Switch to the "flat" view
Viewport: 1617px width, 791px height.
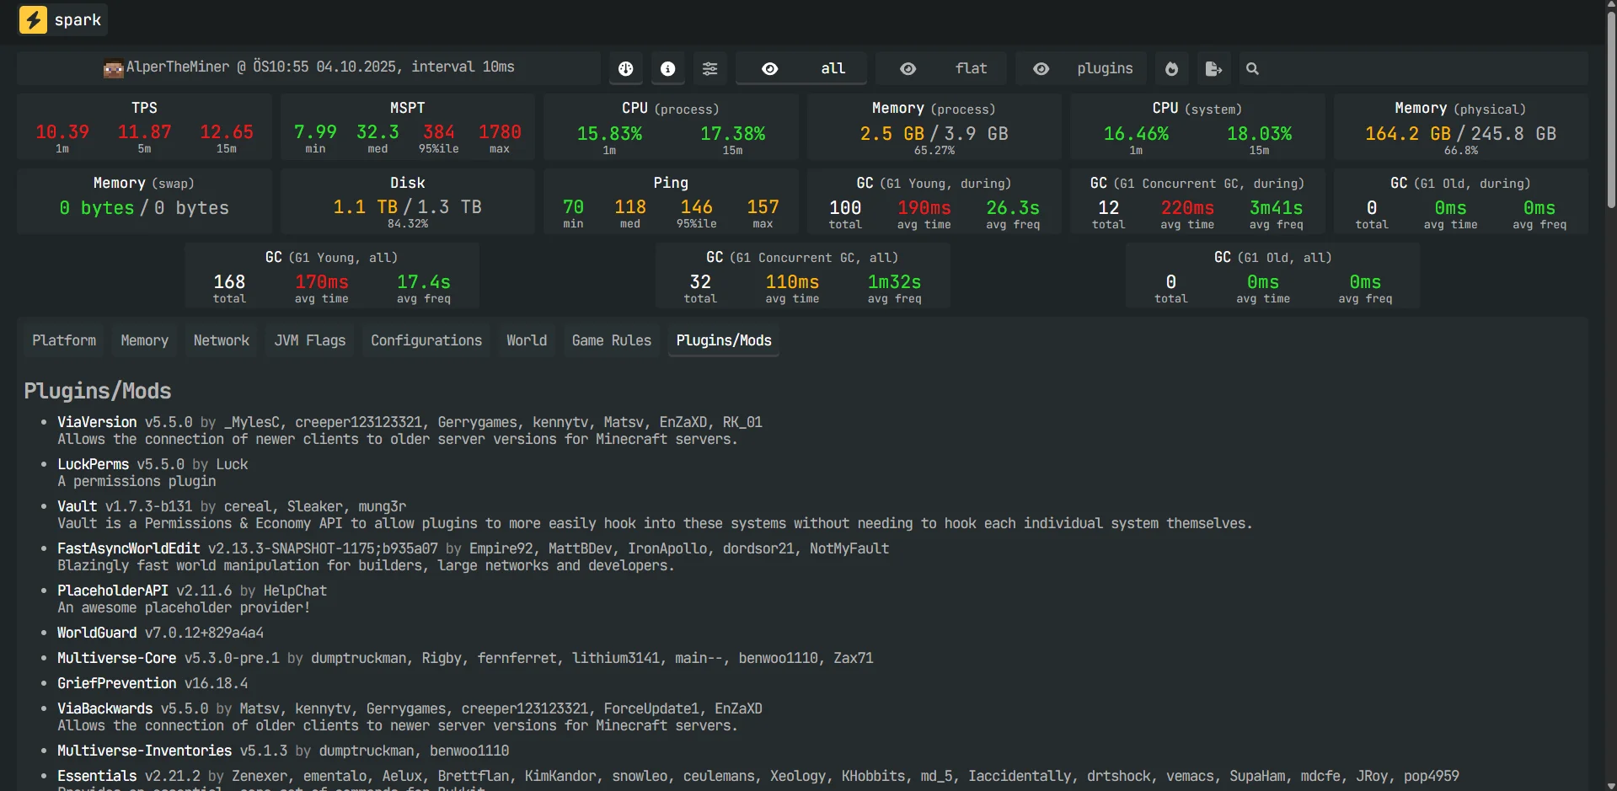[x=941, y=69]
